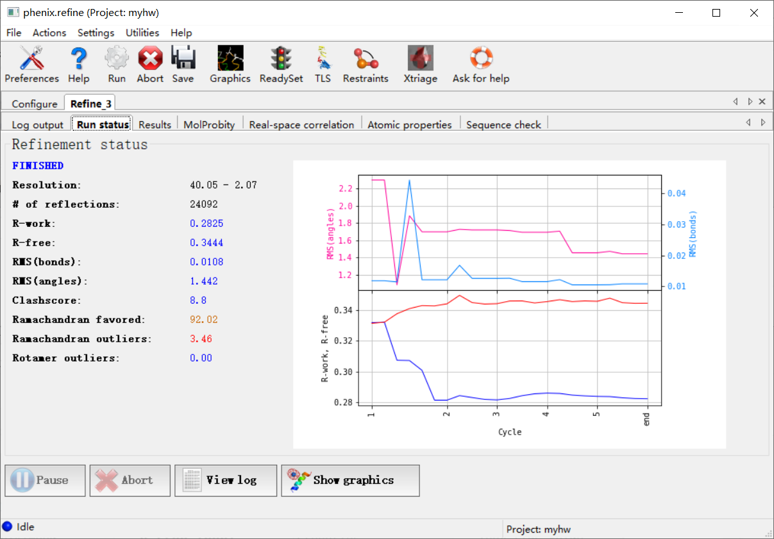
Task: Click the Clashscore value 8.8
Action: [198, 300]
